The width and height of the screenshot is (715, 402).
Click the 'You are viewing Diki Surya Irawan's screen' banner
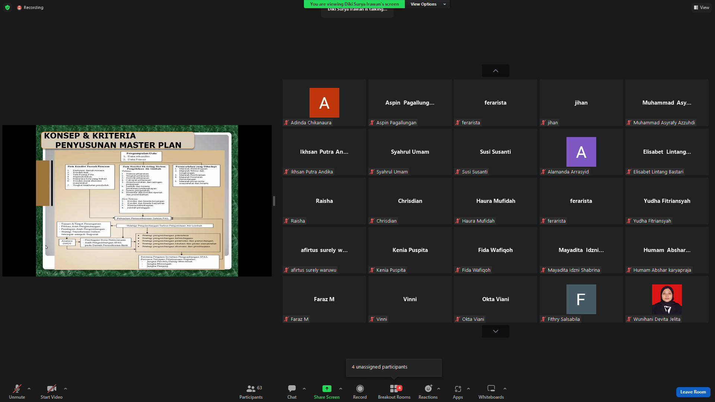tap(354, 4)
